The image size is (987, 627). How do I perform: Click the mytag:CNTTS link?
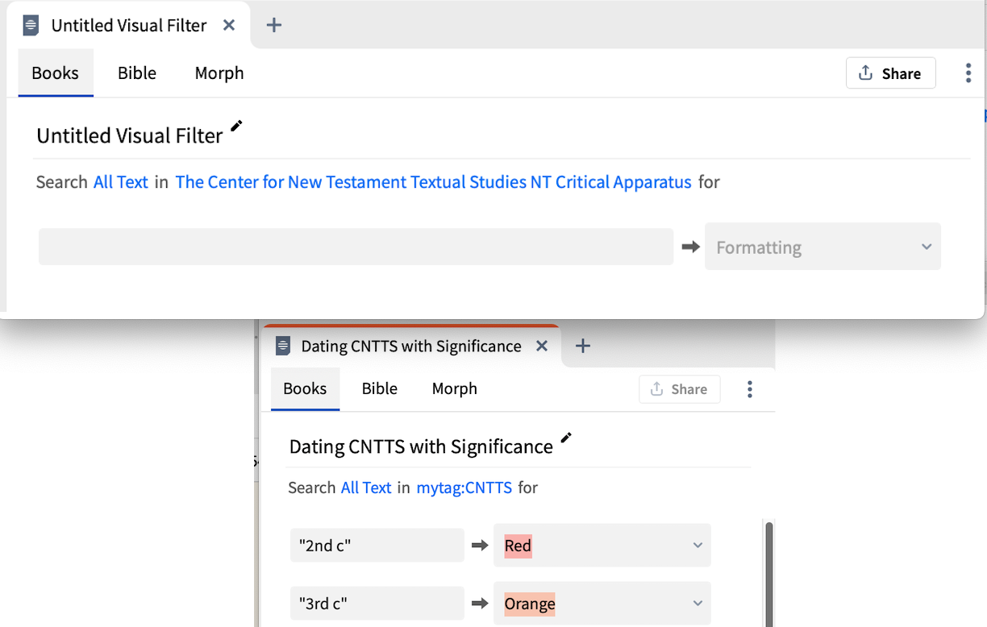(x=464, y=488)
